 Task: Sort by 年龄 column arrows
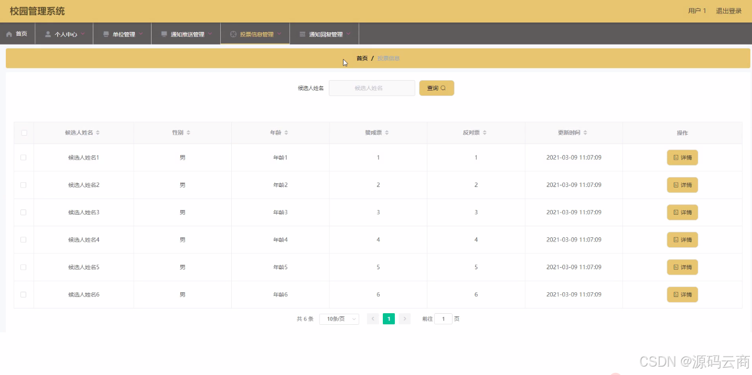coord(286,133)
